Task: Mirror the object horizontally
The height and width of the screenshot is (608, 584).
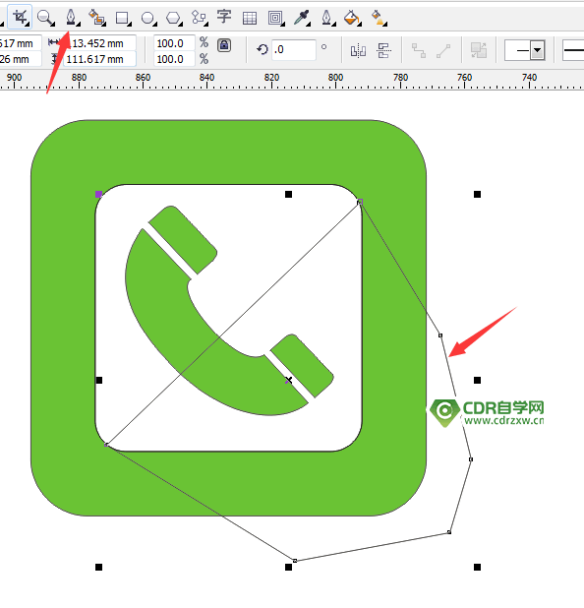Action: point(358,50)
